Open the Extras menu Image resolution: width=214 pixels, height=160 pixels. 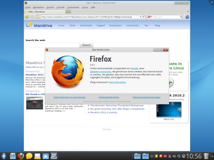tap(85, 8)
